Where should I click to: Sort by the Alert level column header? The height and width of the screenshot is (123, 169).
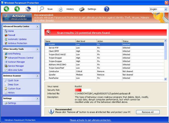click(86, 41)
